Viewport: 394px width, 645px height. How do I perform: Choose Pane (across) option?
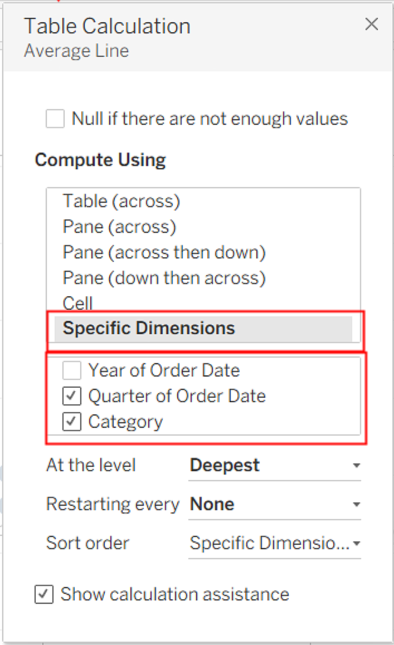pyautogui.click(x=119, y=227)
